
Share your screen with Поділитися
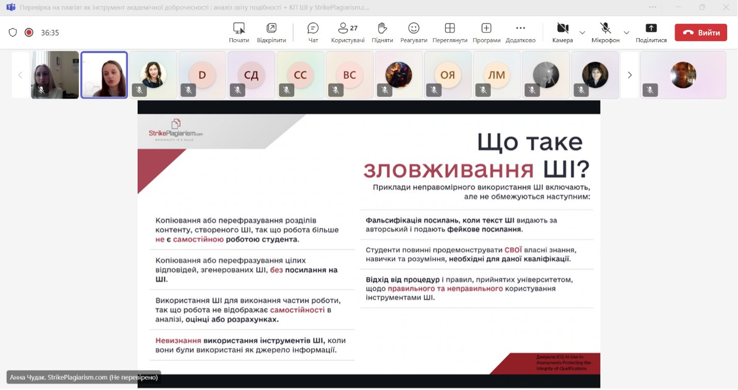tap(651, 32)
